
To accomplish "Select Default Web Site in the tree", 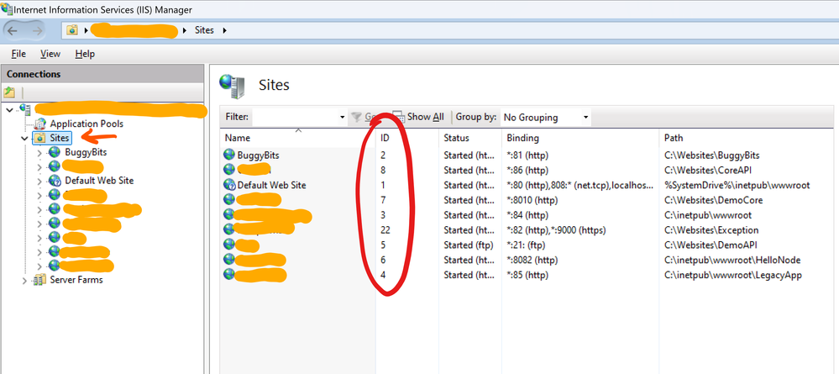I will (99, 181).
